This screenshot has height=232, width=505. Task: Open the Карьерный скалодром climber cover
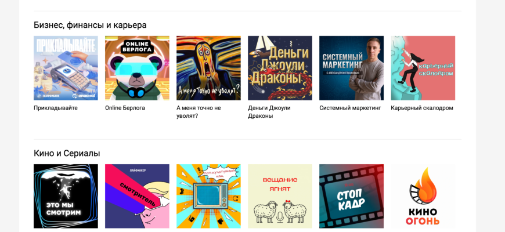tap(423, 68)
